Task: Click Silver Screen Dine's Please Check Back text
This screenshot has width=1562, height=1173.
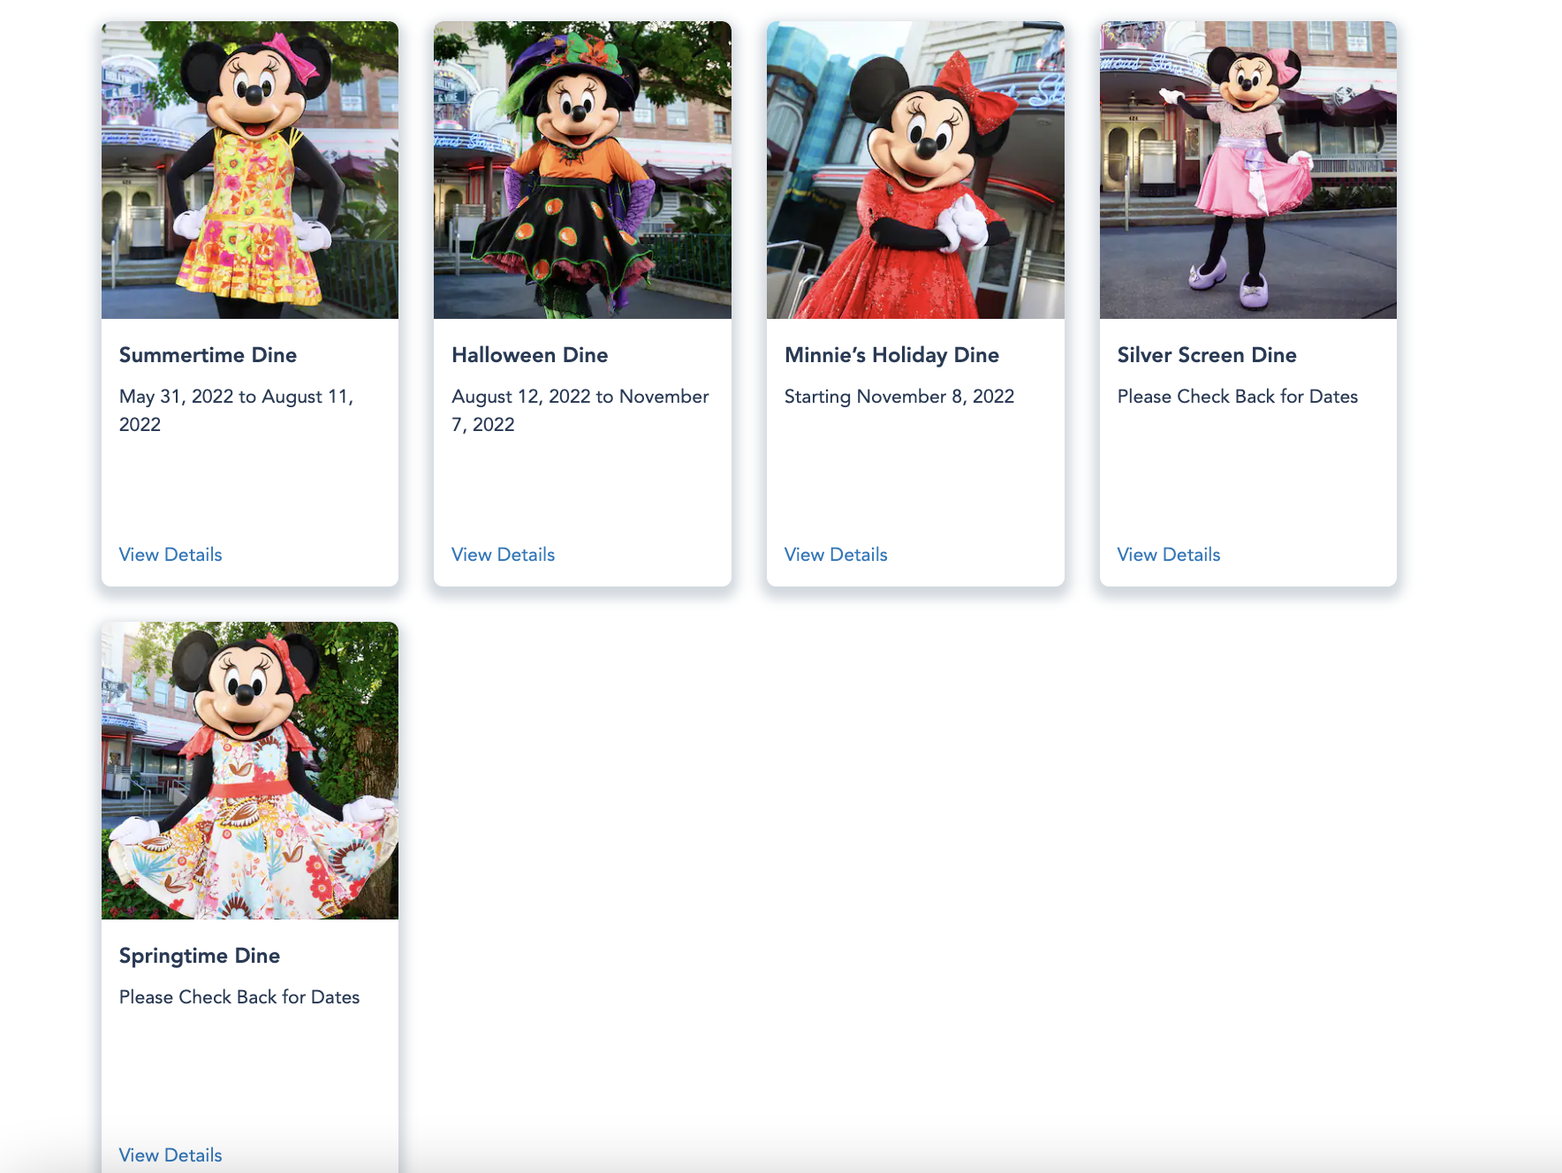Action: pos(1237,397)
